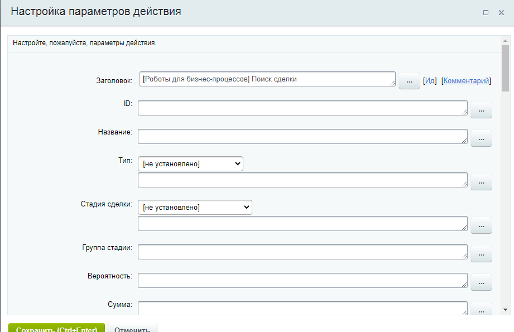Open value picker beside Группа стадии field
This screenshot has width=514, height=332.
tap(481, 253)
